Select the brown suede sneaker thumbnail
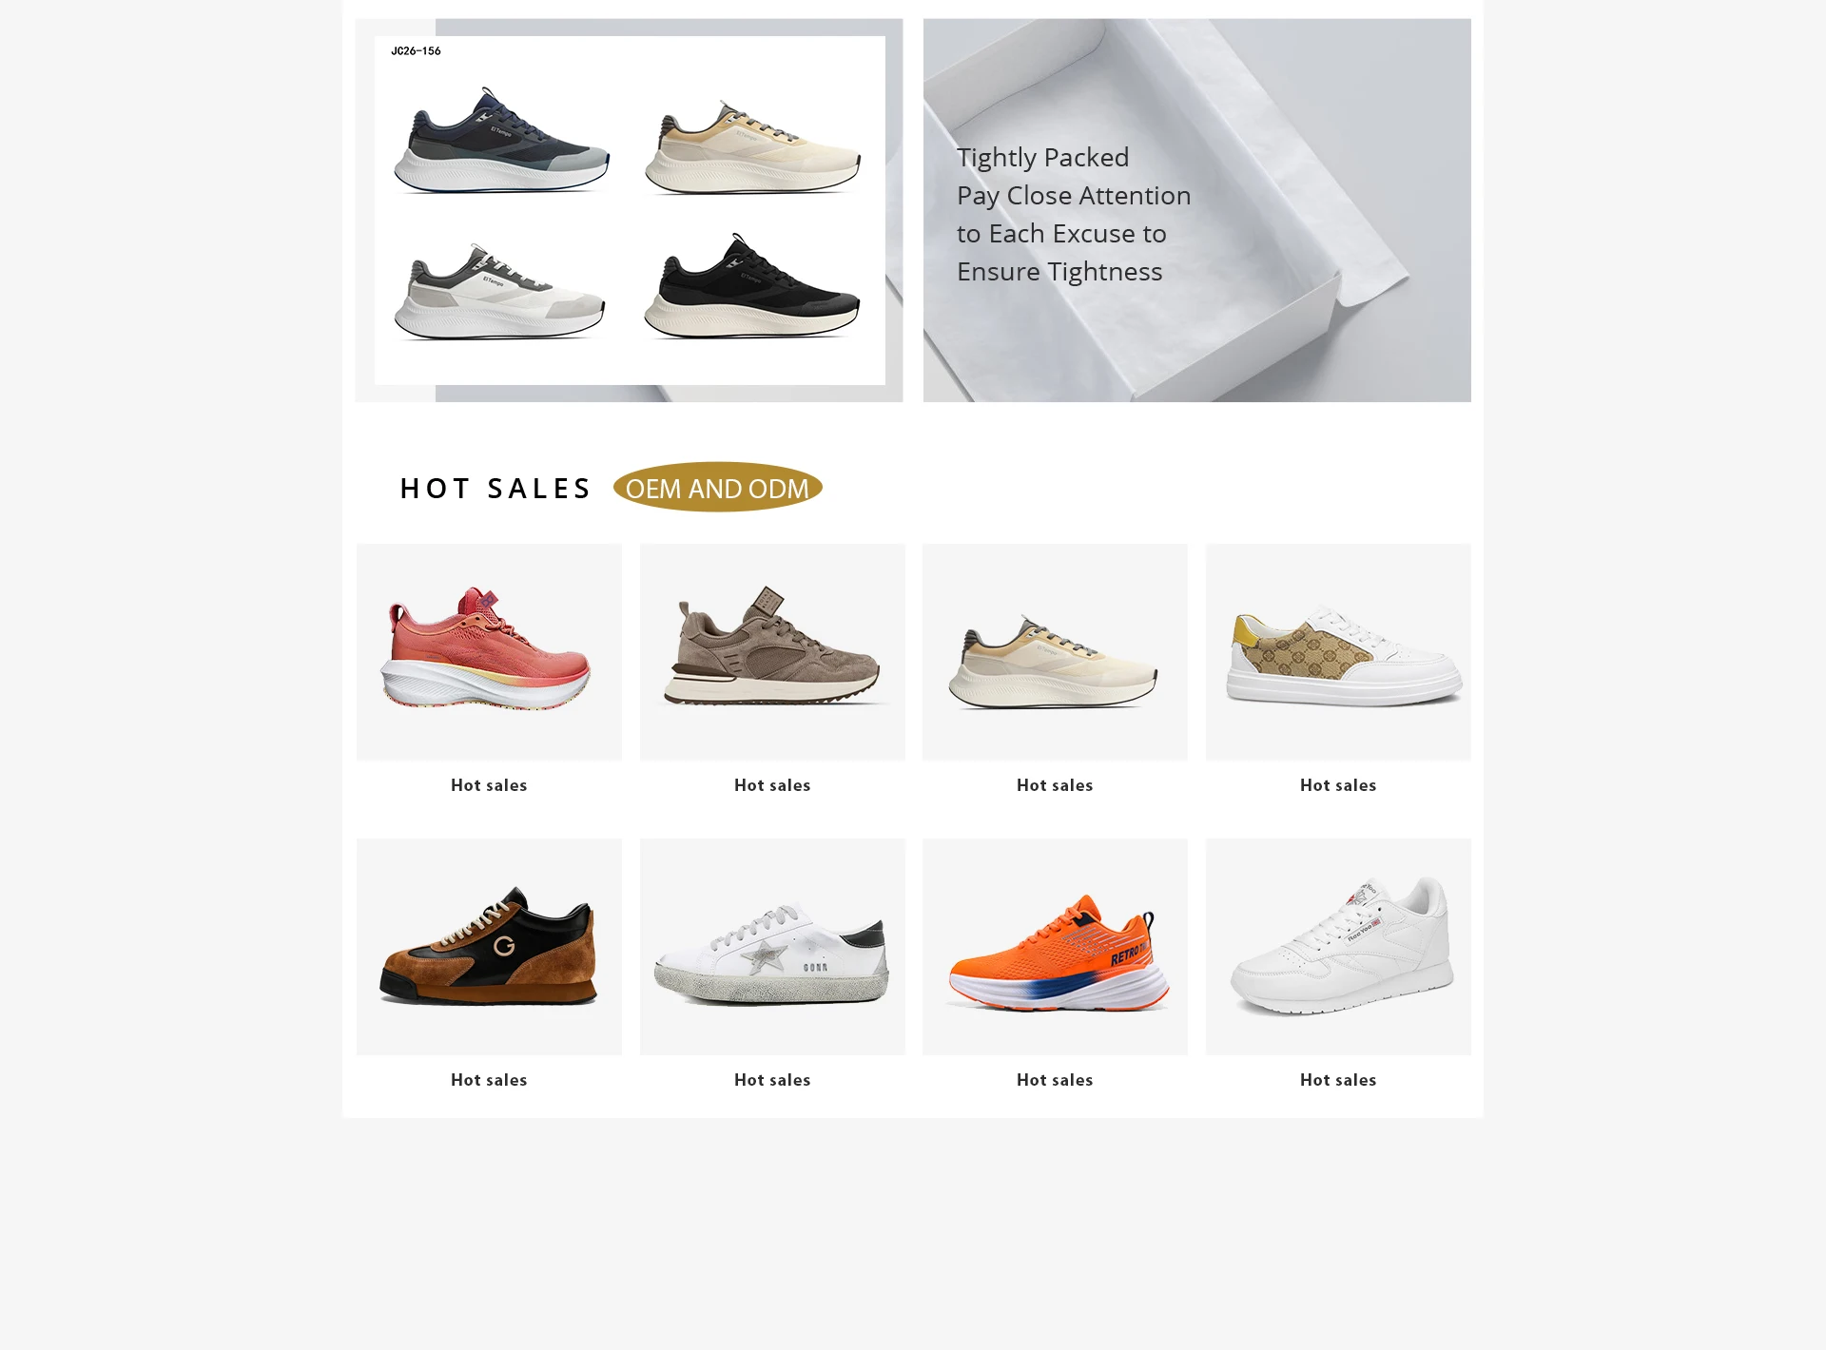Image resolution: width=1826 pixels, height=1350 pixels. (x=772, y=651)
